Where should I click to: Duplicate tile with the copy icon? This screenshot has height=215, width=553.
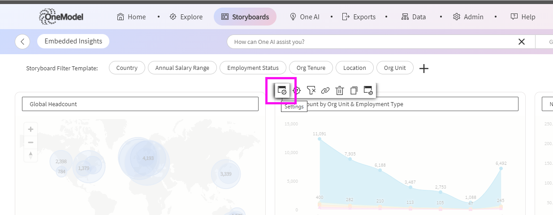[x=354, y=90]
